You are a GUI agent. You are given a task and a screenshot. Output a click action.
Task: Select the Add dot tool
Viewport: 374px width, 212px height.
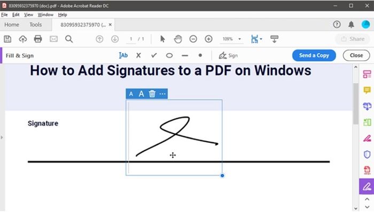click(x=200, y=55)
